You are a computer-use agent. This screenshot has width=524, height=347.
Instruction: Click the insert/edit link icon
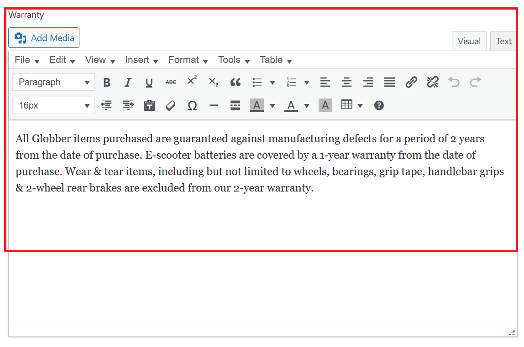411,82
